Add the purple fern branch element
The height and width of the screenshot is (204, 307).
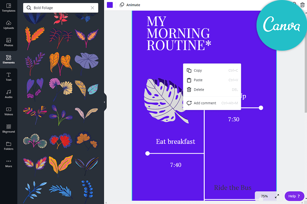tap(35, 63)
